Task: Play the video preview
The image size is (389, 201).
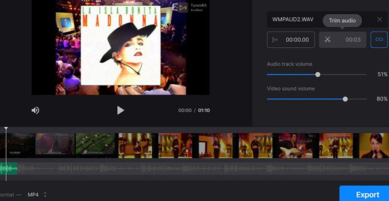Action: (x=121, y=110)
